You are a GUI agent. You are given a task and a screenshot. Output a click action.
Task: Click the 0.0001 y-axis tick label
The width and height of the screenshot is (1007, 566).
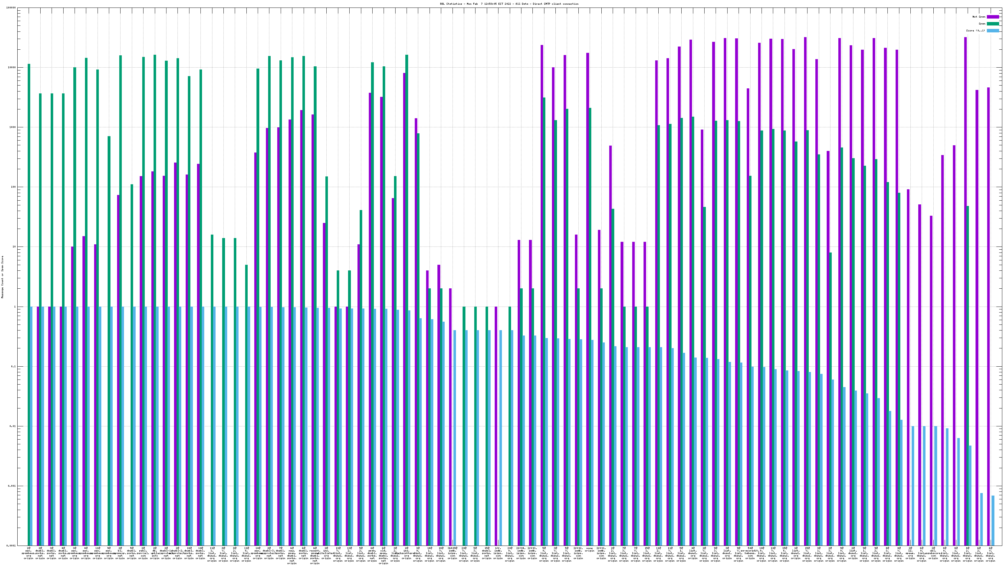click(11, 546)
